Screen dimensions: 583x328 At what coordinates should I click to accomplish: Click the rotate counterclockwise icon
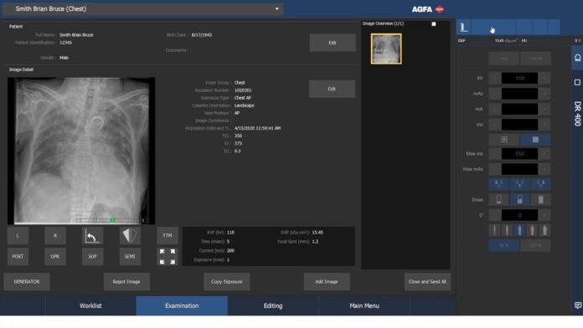pyautogui.click(x=92, y=236)
